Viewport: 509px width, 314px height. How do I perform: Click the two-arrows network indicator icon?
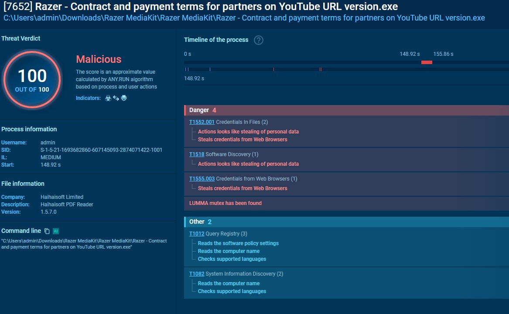(x=116, y=98)
